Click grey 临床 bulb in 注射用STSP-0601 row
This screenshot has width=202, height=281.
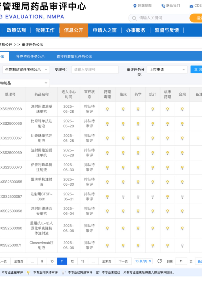pyautogui.click(x=123, y=197)
